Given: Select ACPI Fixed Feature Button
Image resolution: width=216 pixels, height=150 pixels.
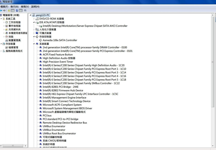Looking at the screenshot, I should [58, 54].
